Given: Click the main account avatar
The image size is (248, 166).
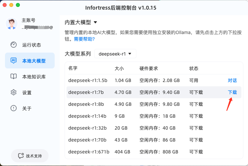Looking at the screenshot, I should click(x=12, y=23).
